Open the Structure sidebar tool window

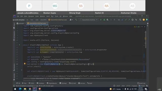(14, 67)
